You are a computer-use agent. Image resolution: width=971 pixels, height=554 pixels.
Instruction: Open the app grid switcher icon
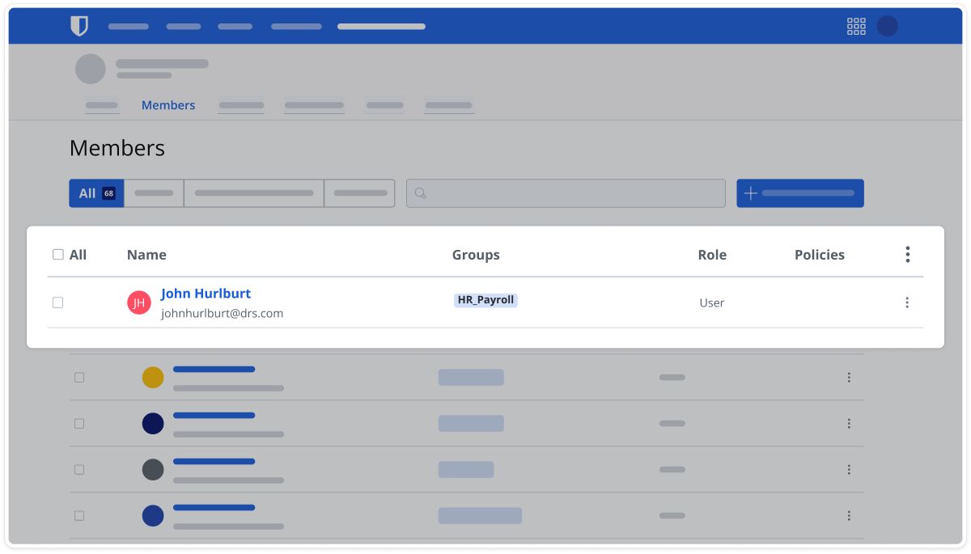(x=856, y=27)
